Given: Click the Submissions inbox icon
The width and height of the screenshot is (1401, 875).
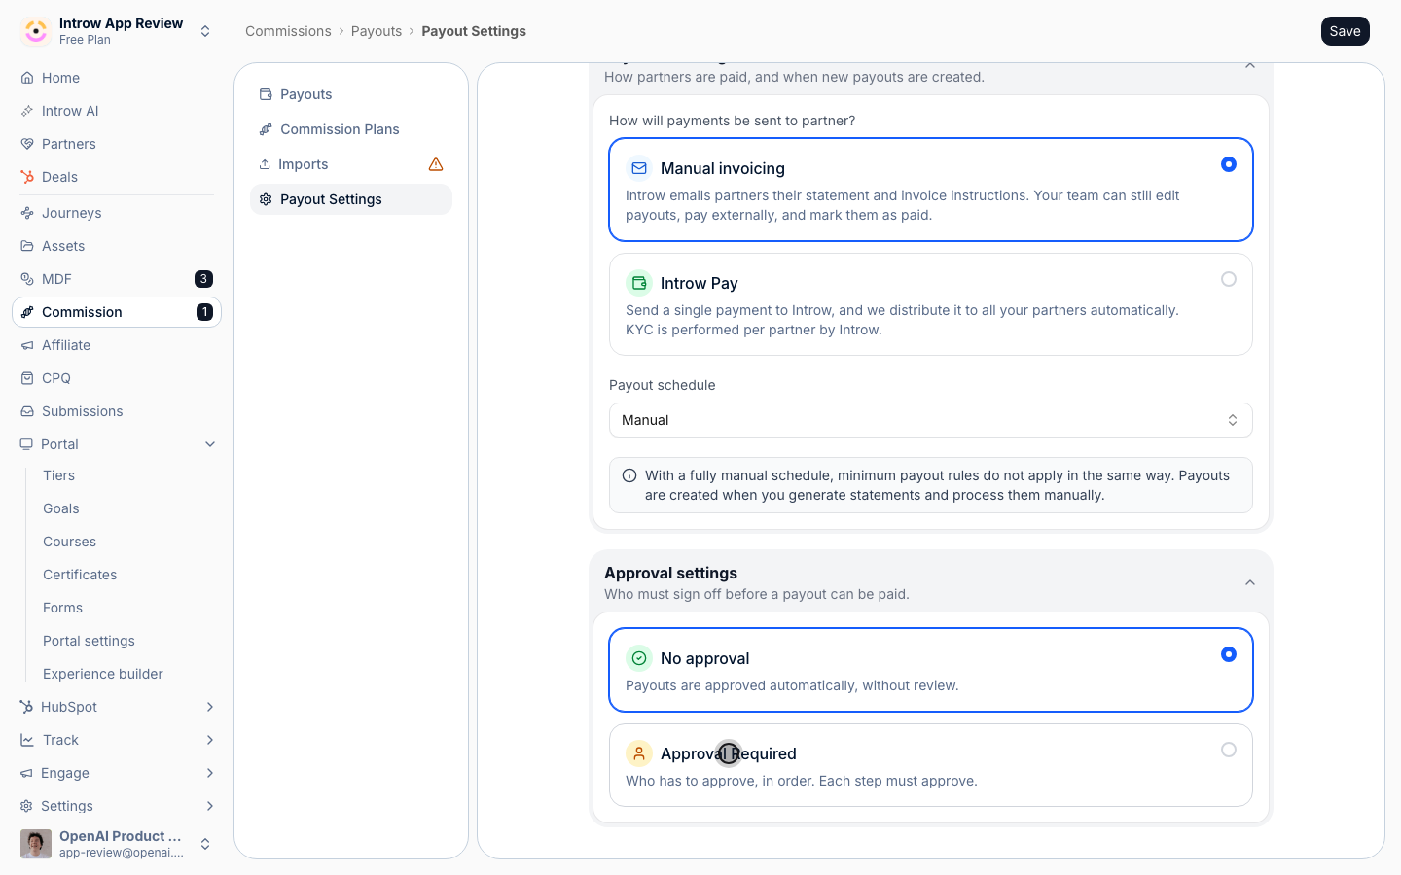Looking at the screenshot, I should pyautogui.click(x=27, y=411).
